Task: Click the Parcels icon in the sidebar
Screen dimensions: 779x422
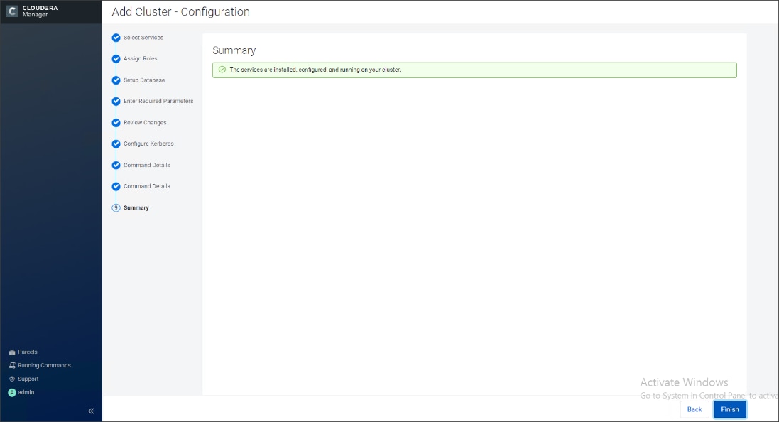Action: click(x=11, y=352)
